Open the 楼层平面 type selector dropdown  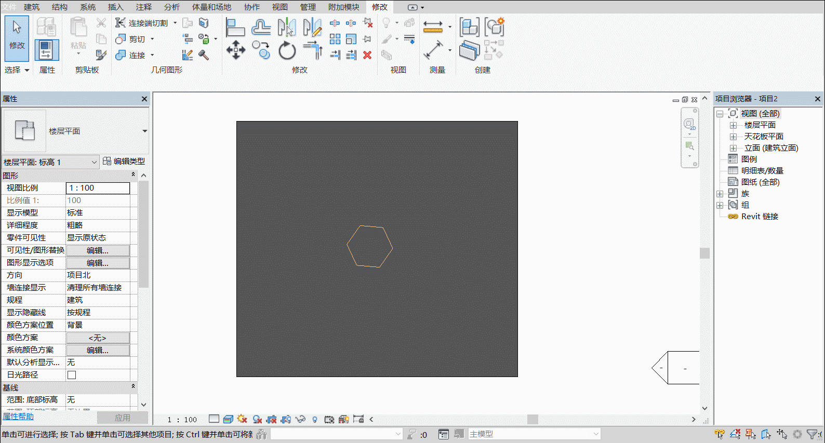tap(144, 131)
